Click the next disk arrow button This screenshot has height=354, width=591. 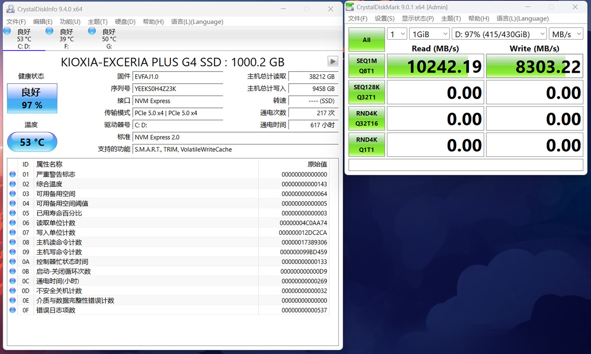pyautogui.click(x=333, y=61)
